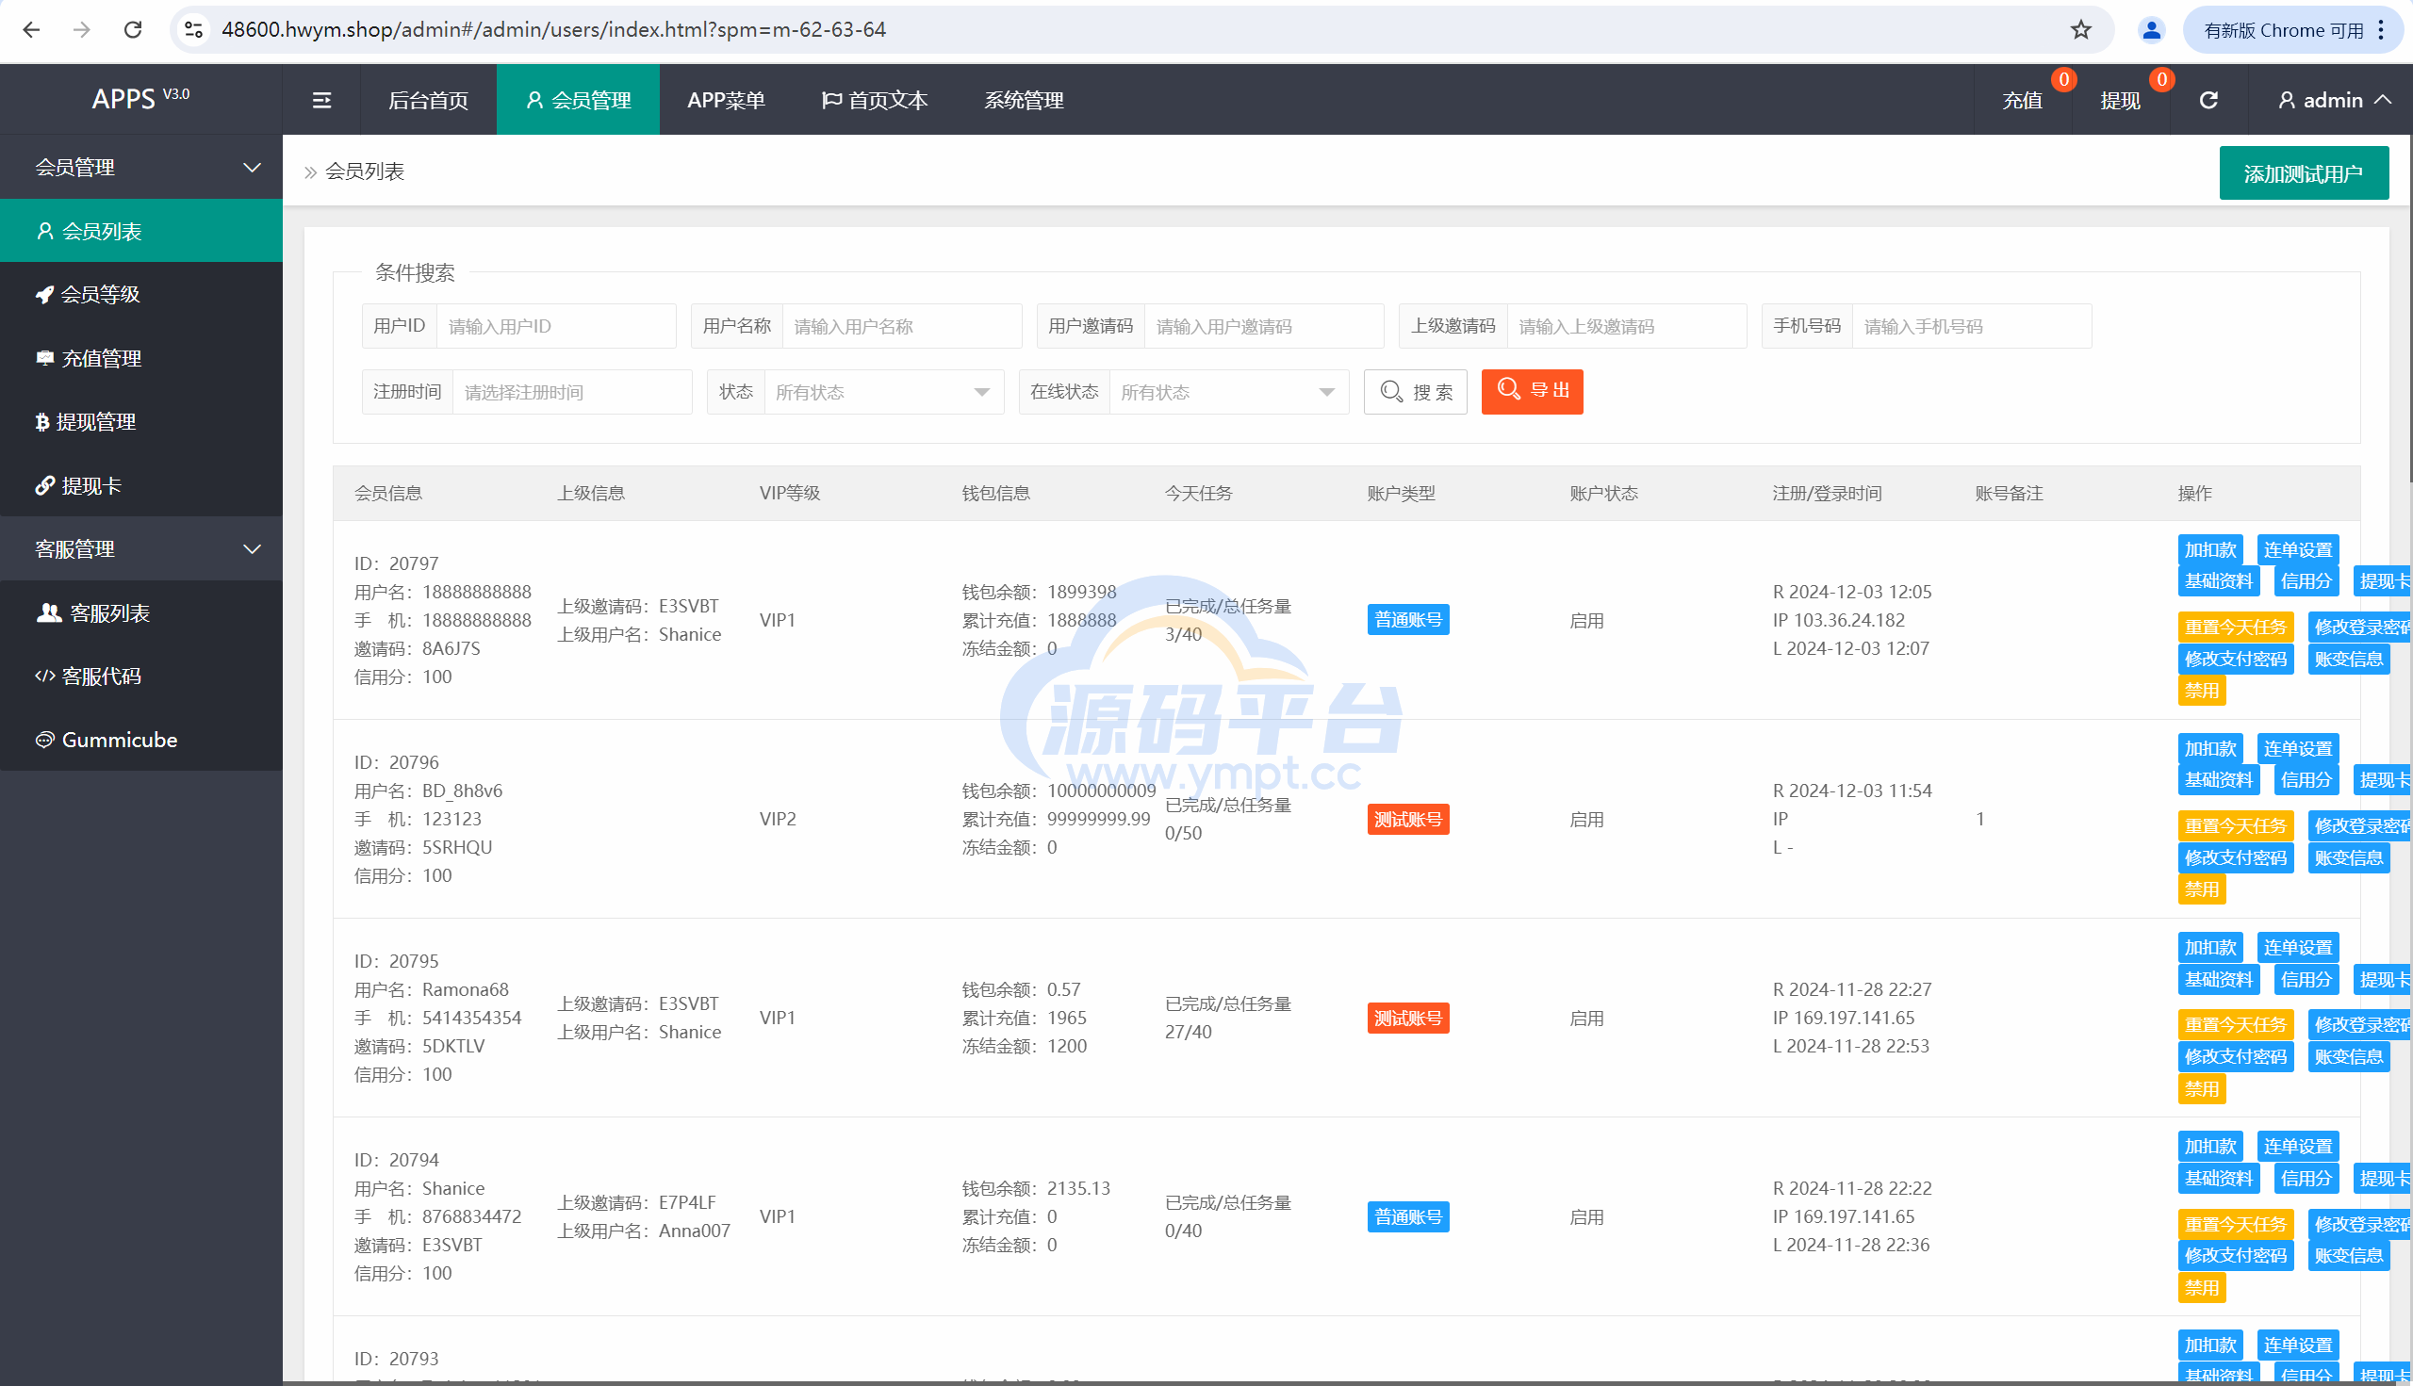Focus the 用户邀请码 input field
Screen dimensions: 2413x1386
1264,327
